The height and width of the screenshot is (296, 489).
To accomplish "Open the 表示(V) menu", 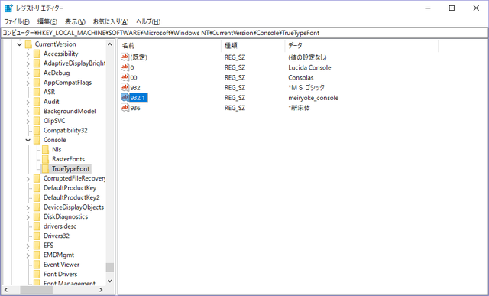I will [x=75, y=21].
